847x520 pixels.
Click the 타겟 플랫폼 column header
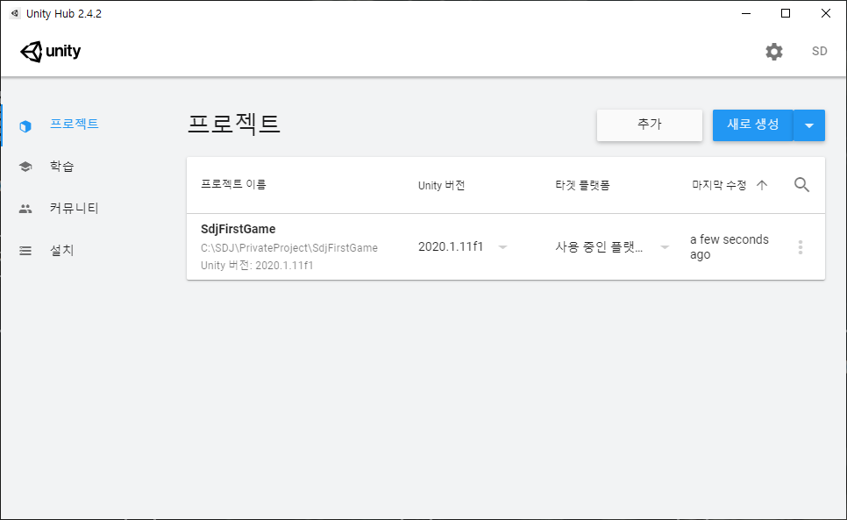tap(582, 185)
